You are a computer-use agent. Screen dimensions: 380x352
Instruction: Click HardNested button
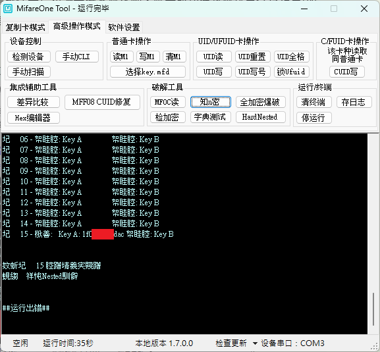[x=261, y=117]
